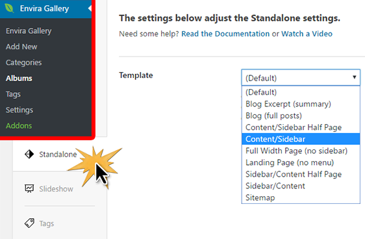The width and height of the screenshot is (365, 239).
Task: Open the Categories submenu item
Action: pos(24,62)
